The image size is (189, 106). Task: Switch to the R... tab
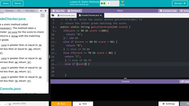[x=19, y=11]
